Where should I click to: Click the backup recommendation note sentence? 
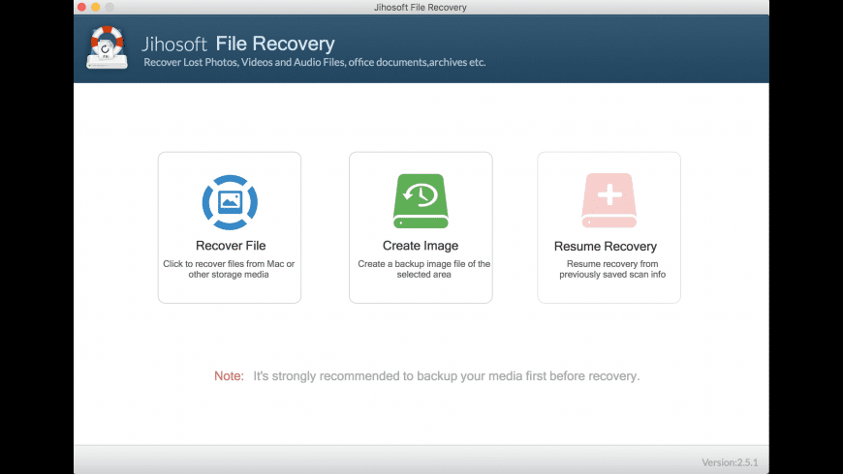pyautogui.click(x=447, y=375)
